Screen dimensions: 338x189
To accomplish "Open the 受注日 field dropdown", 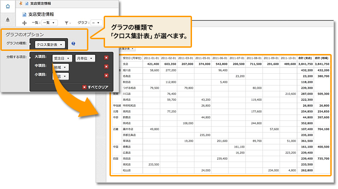I will pyautogui.click(x=62, y=58).
